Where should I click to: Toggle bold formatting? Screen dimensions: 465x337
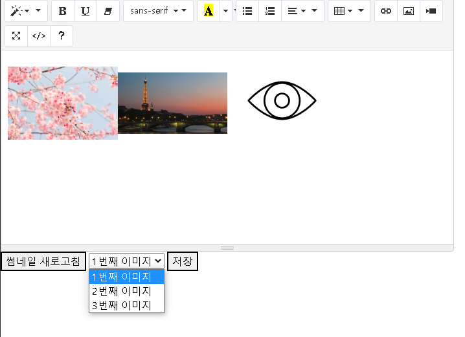[x=63, y=11]
